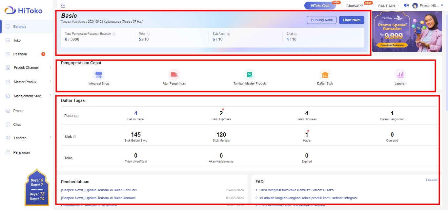448x210 pixels.
Task: Click the Atur Pengiriman truck icon
Action: pos(174,75)
